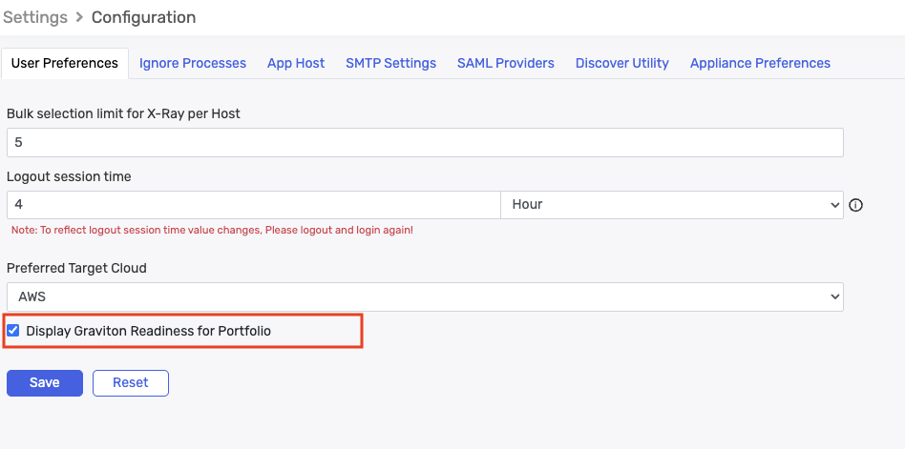Open the Hour time unit dropdown
This screenshot has width=905, height=449.
[x=671, y=204]
